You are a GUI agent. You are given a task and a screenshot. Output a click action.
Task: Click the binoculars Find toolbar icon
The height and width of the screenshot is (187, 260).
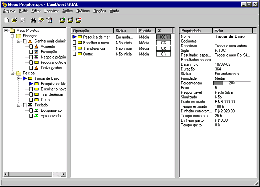click(33, 20)
